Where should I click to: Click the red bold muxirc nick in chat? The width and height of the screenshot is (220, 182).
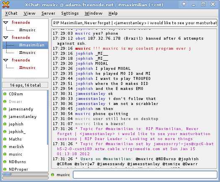(83, 49)
